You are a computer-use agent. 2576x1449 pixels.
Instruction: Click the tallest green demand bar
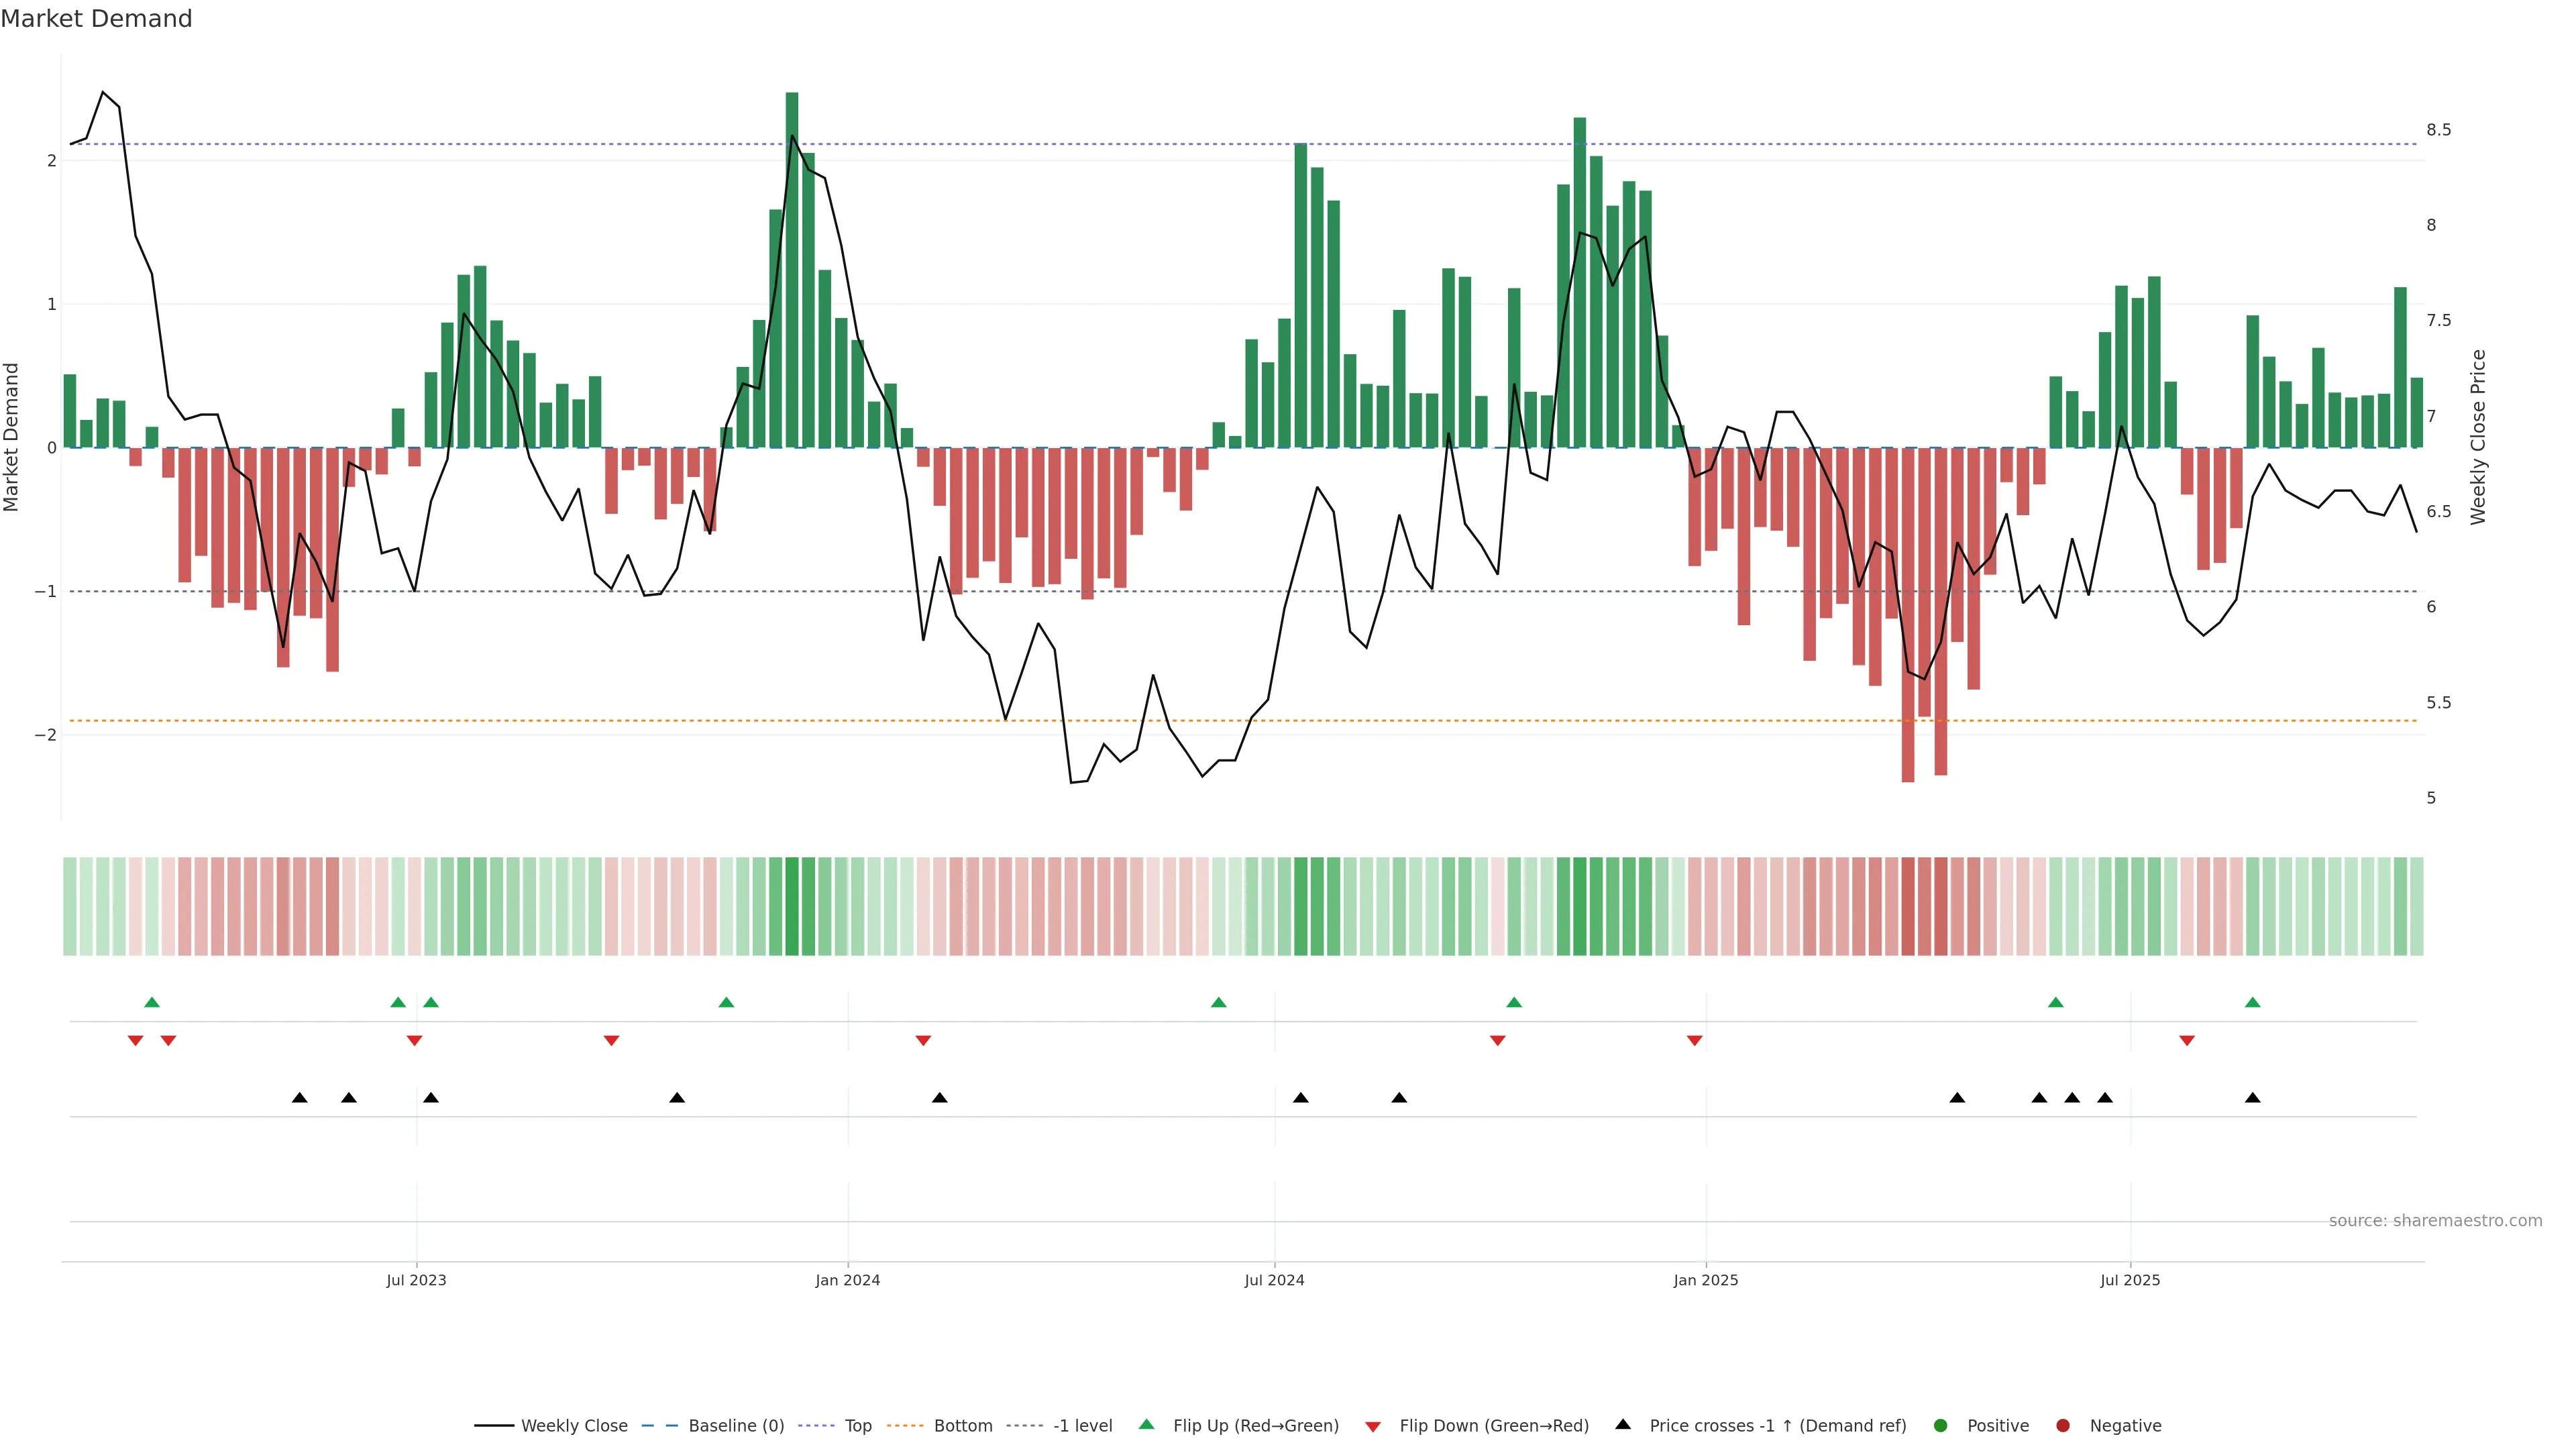click(x=792, y=270)
